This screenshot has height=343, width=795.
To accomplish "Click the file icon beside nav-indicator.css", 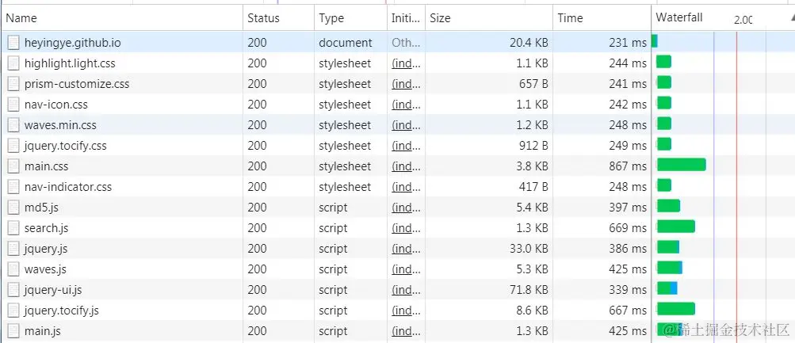I will [14, 187].
